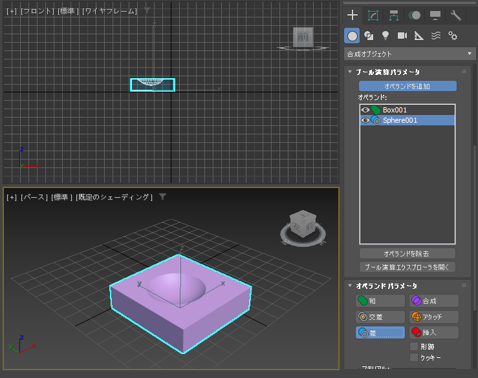Click grip handle of ブール演算パラメータ rollout

(x=464, y=72)
